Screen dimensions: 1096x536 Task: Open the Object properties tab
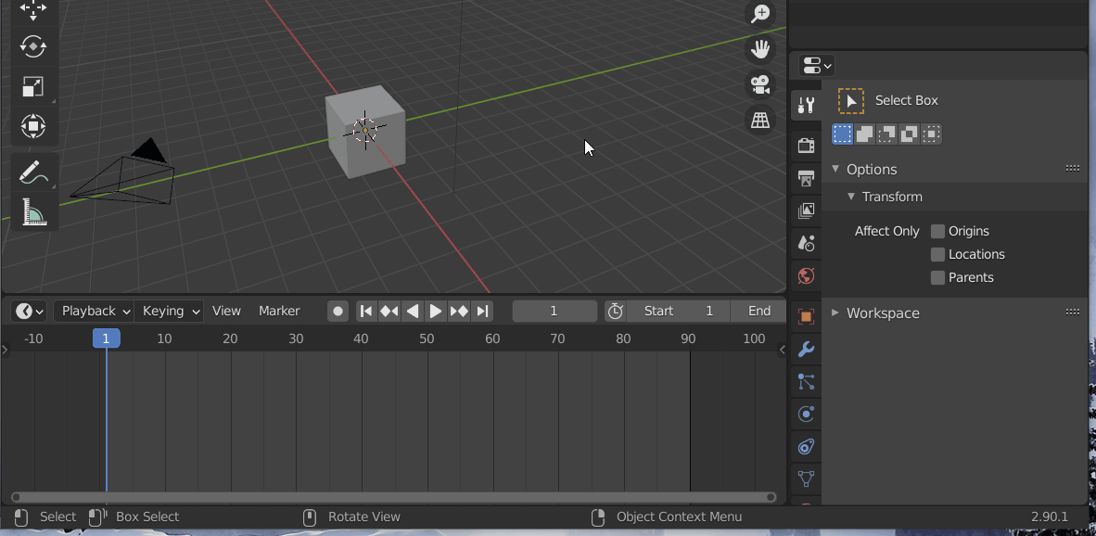[806, 316]
